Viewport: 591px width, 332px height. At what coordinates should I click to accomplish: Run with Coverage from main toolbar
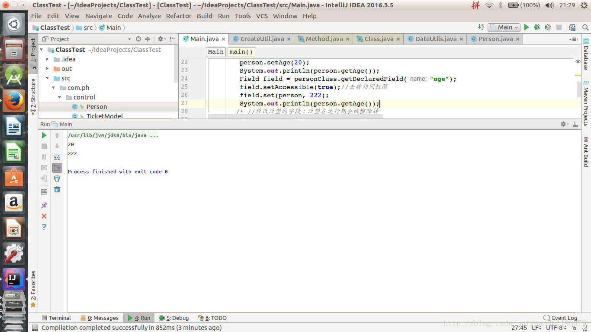coord(548,27)
